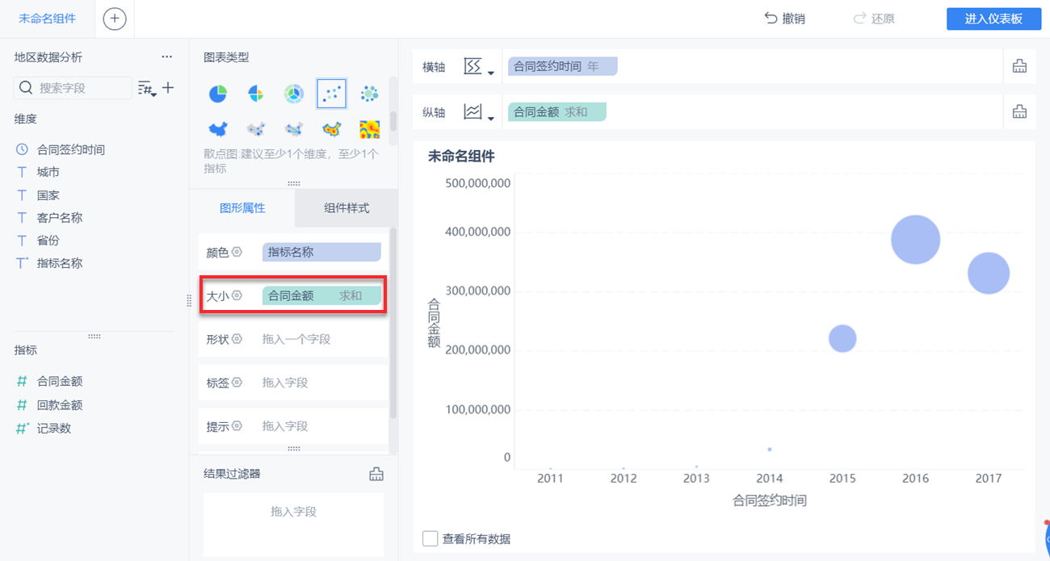Click the 撤销 undo button
Image resolution: width=1050 pixels, height=561 pixels.
[784, 19]
